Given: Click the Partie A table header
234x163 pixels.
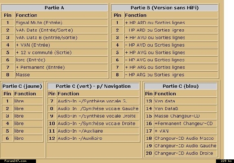Looking at the screenshot, I should click(x=55, y=8).
